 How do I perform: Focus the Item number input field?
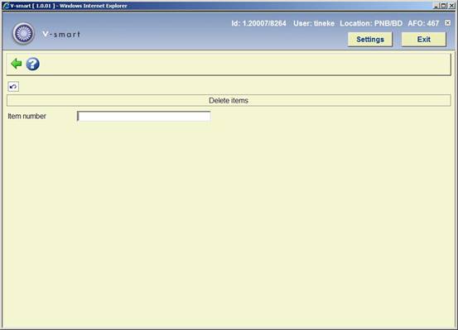click(x=144, y=116)
